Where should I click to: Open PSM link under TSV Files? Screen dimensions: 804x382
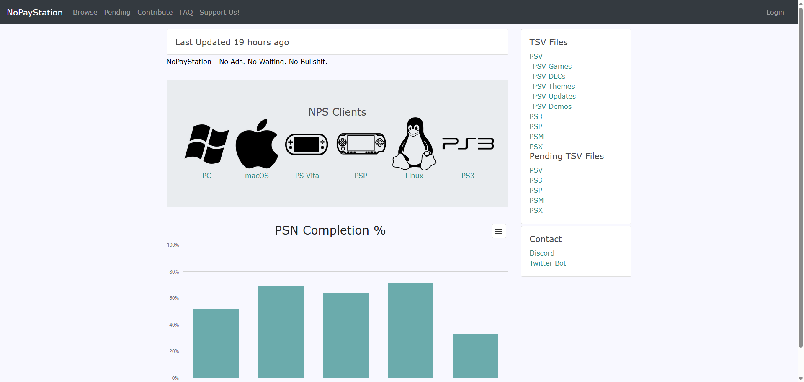[x=537, y=137]
